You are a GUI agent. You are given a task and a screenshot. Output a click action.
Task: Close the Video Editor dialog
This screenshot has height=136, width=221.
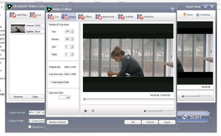[x=172, y=9]
